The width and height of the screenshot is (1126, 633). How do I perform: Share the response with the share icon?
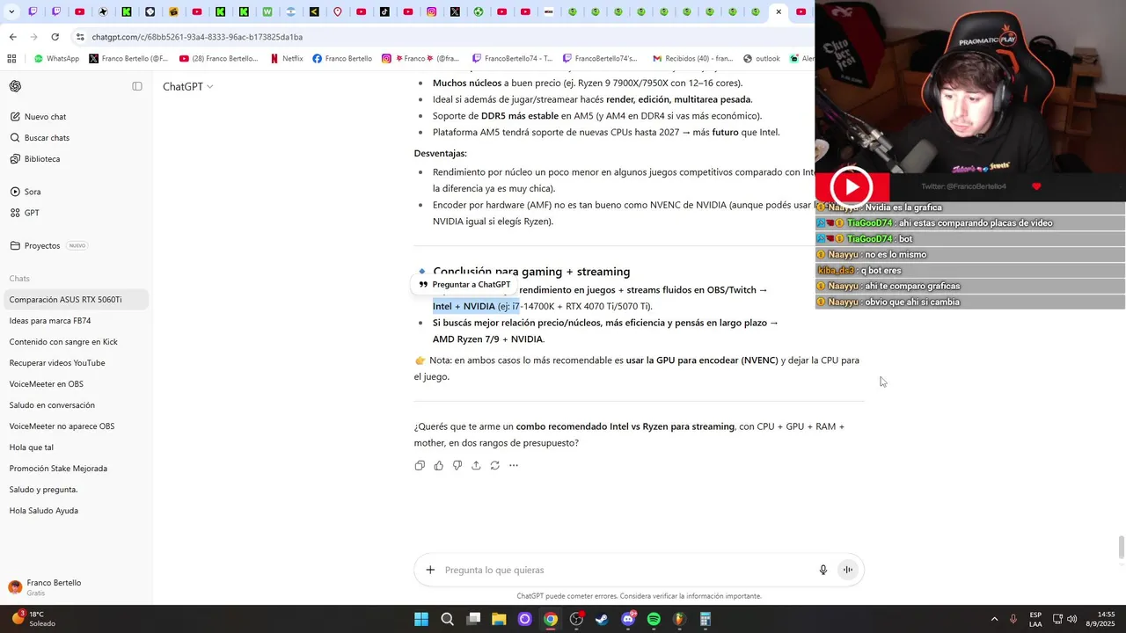pos(476,465)
